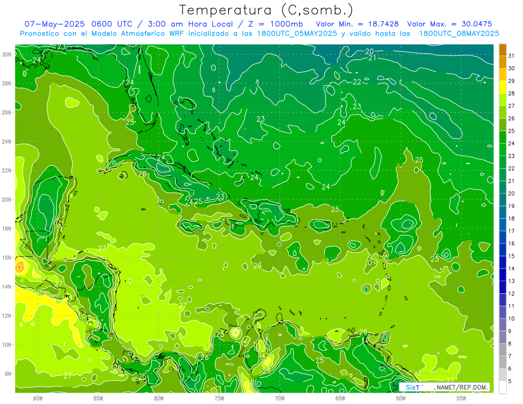This screenshot has height=404, width=523.
Task: Click the valid-until time '1800UTC_08MAY2025'
Action: click(459, 34)
